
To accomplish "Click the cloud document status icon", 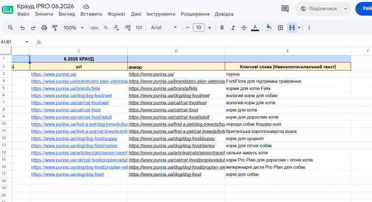I will click(86, 6).
